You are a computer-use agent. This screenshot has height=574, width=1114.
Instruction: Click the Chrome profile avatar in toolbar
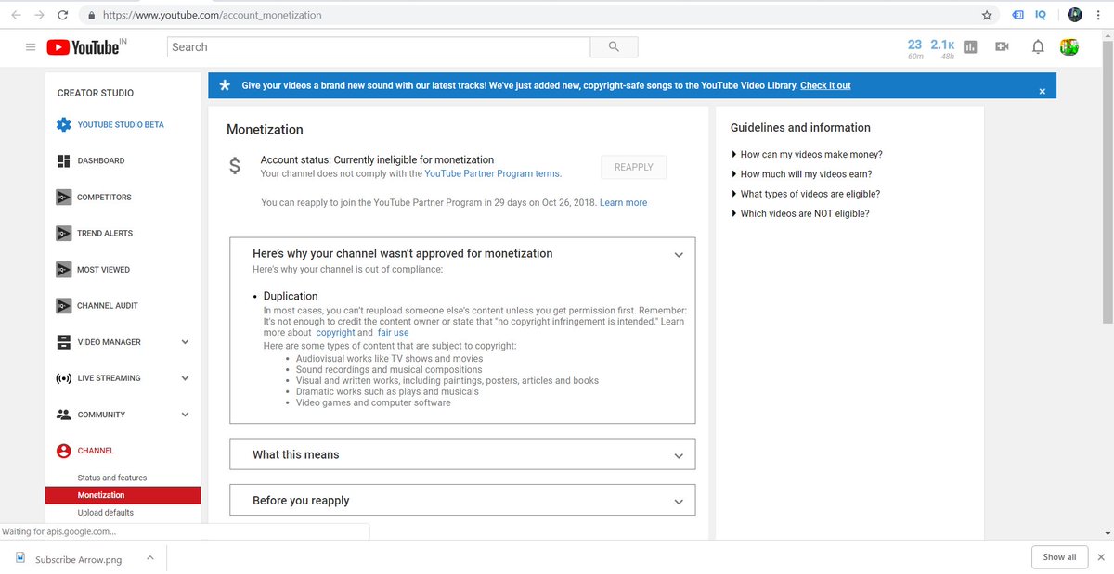click(1075, 15)
